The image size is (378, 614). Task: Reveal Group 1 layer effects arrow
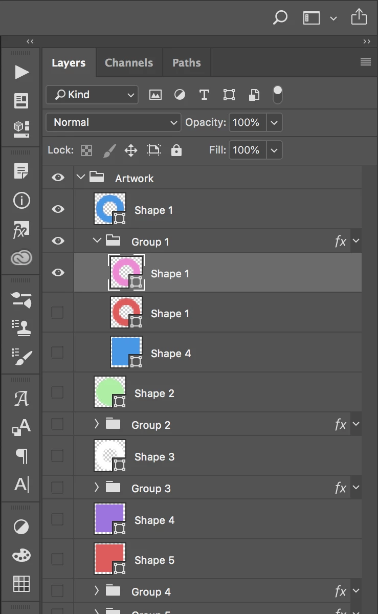(356, 241)
